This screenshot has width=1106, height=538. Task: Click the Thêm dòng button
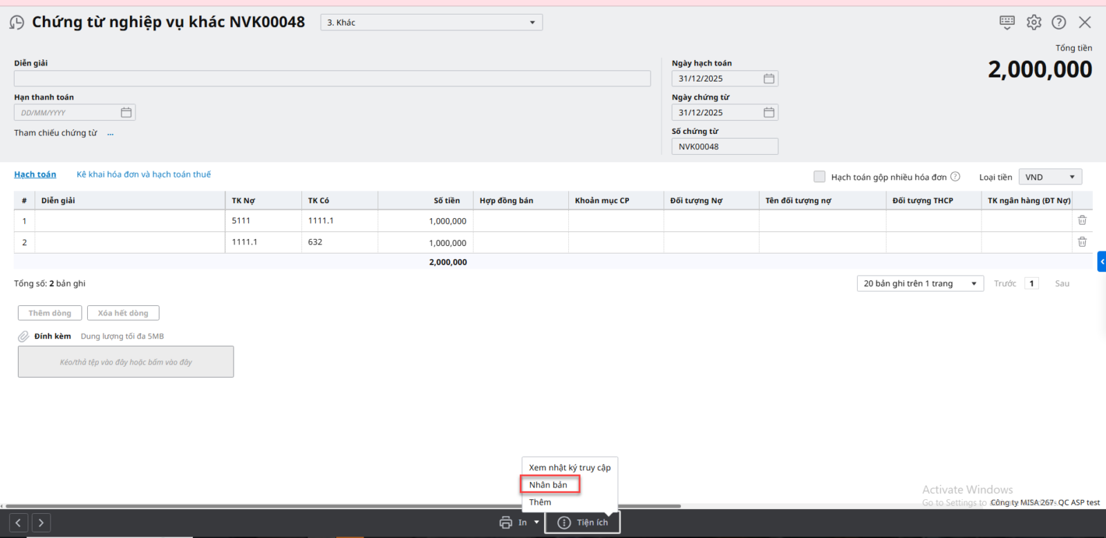(50, 314)
